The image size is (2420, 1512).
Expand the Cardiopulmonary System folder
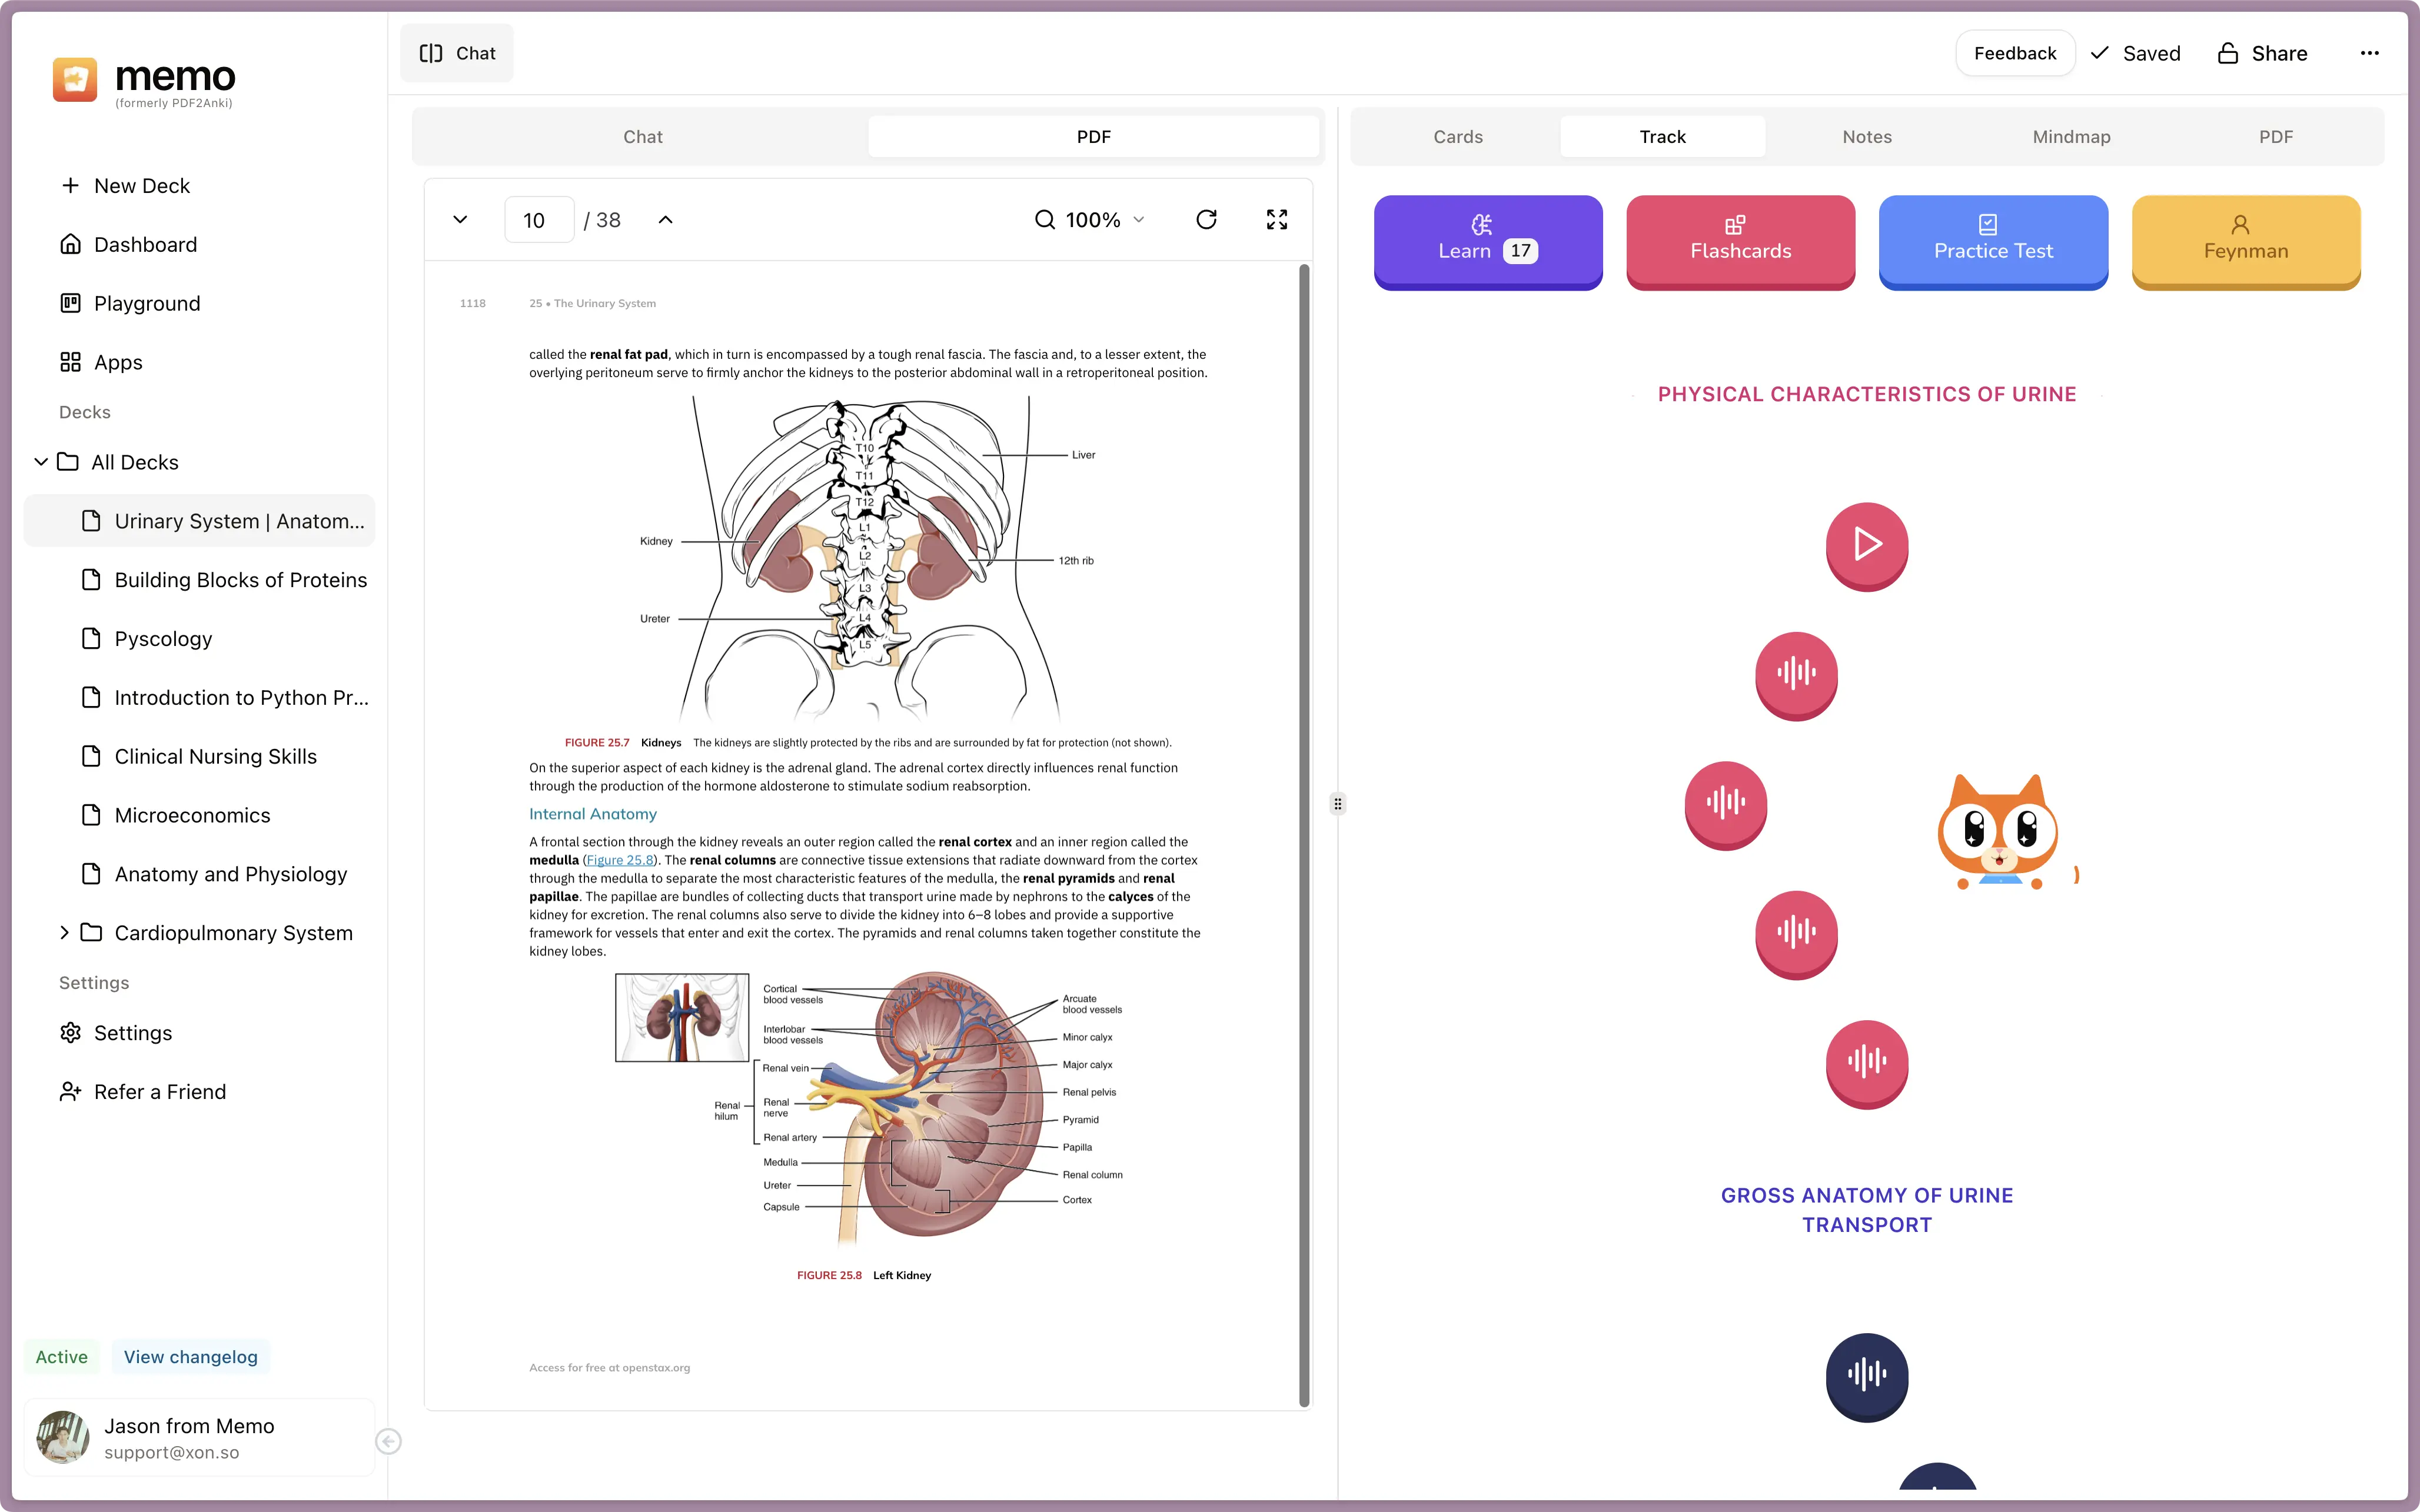pos(64,932)
